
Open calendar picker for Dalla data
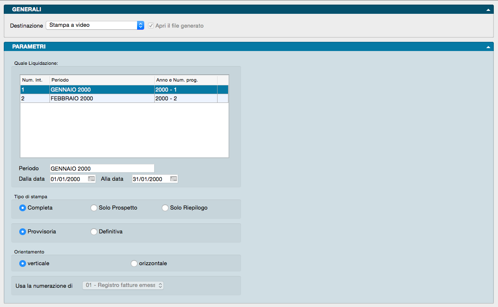point(91,179)
